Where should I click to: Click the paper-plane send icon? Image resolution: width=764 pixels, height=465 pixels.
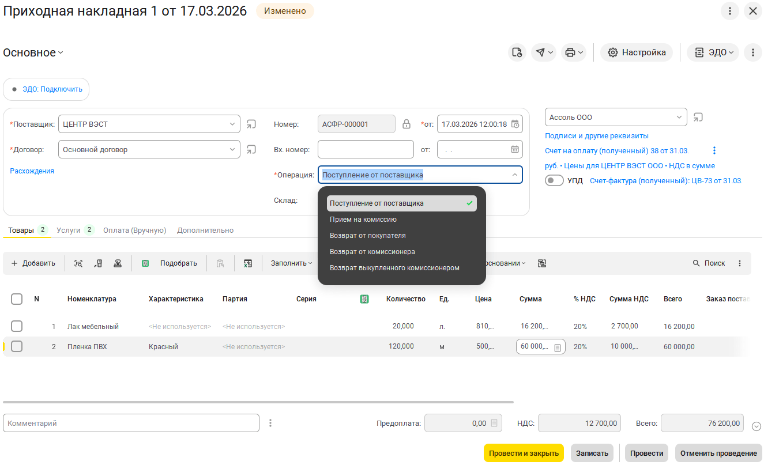point(540,52)
